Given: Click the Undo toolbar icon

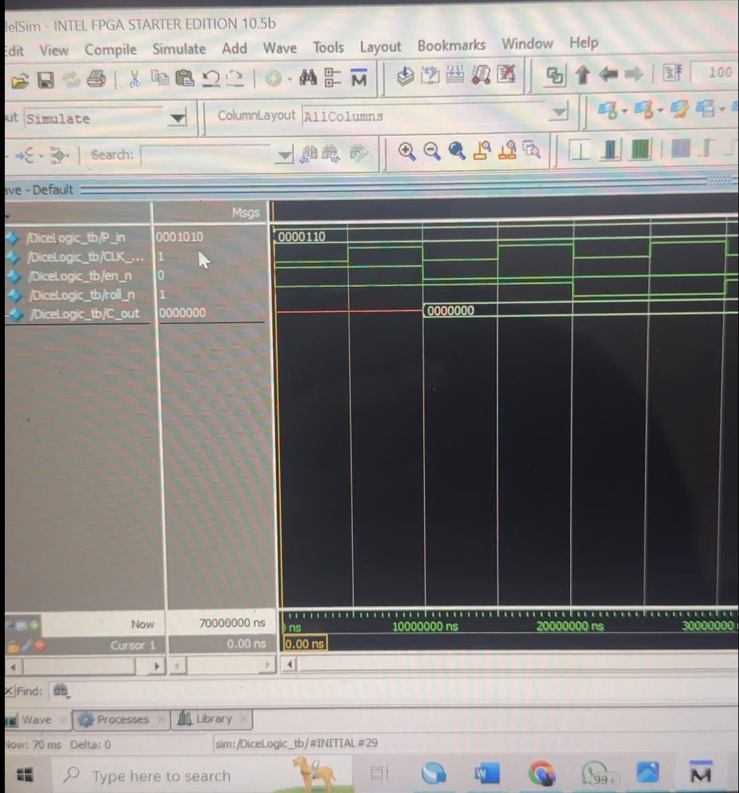Looking at the screenshot, I should 211,78.
